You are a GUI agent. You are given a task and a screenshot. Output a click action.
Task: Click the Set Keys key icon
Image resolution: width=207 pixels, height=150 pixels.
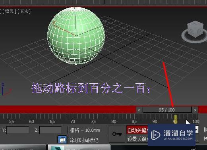click(x=117, y=134)
